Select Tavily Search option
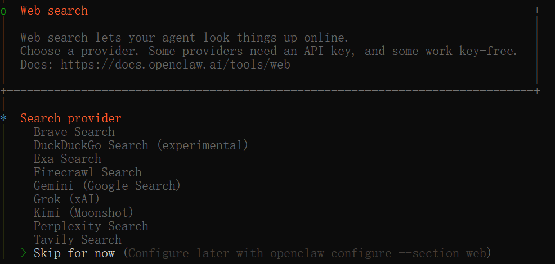 78,240
